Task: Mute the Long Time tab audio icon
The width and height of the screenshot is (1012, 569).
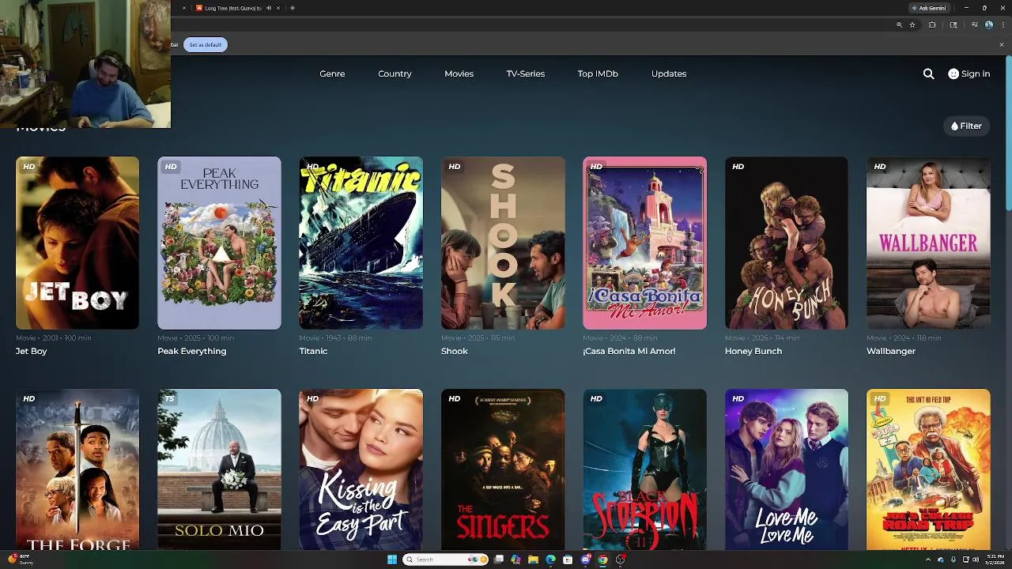Action: pos(269,8)
